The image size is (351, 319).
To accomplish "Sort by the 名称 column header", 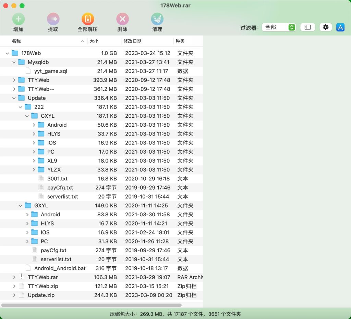I will (x=16, y=41).
